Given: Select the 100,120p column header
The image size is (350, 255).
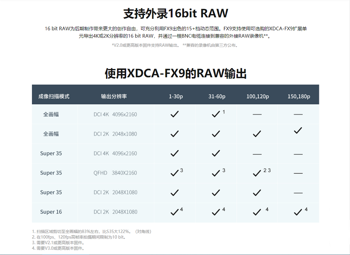Looking at the screenshot, I should coord(258,96).
